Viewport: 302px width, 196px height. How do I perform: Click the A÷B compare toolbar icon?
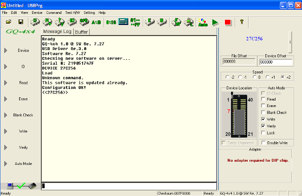coord(96,22)
